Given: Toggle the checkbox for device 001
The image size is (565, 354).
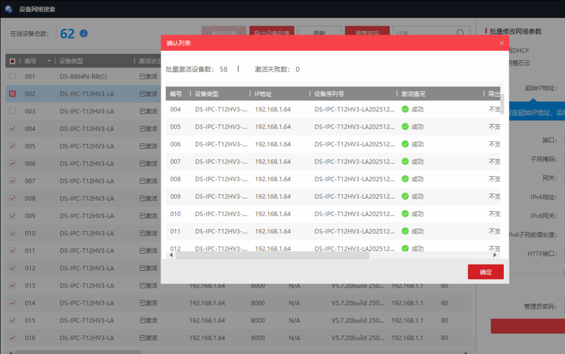Looking at the screenshot, I should 13,76.
